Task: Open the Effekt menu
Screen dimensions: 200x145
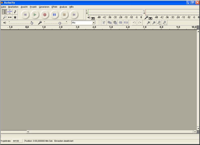Action: (x=54, y=7)
